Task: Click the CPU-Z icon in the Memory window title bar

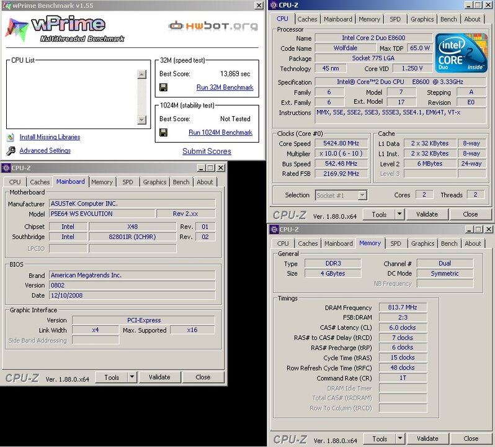Action: point(274,229)
